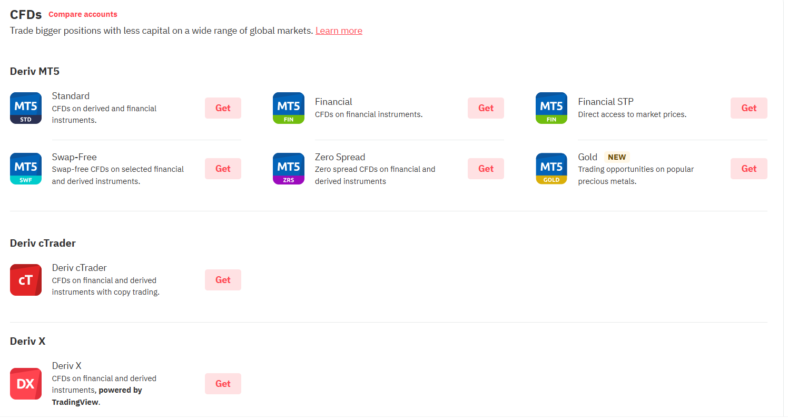This screenshot has height=418, width=788.
Task: Select the Zero Spread account title
Action: [x=340, y=157]
